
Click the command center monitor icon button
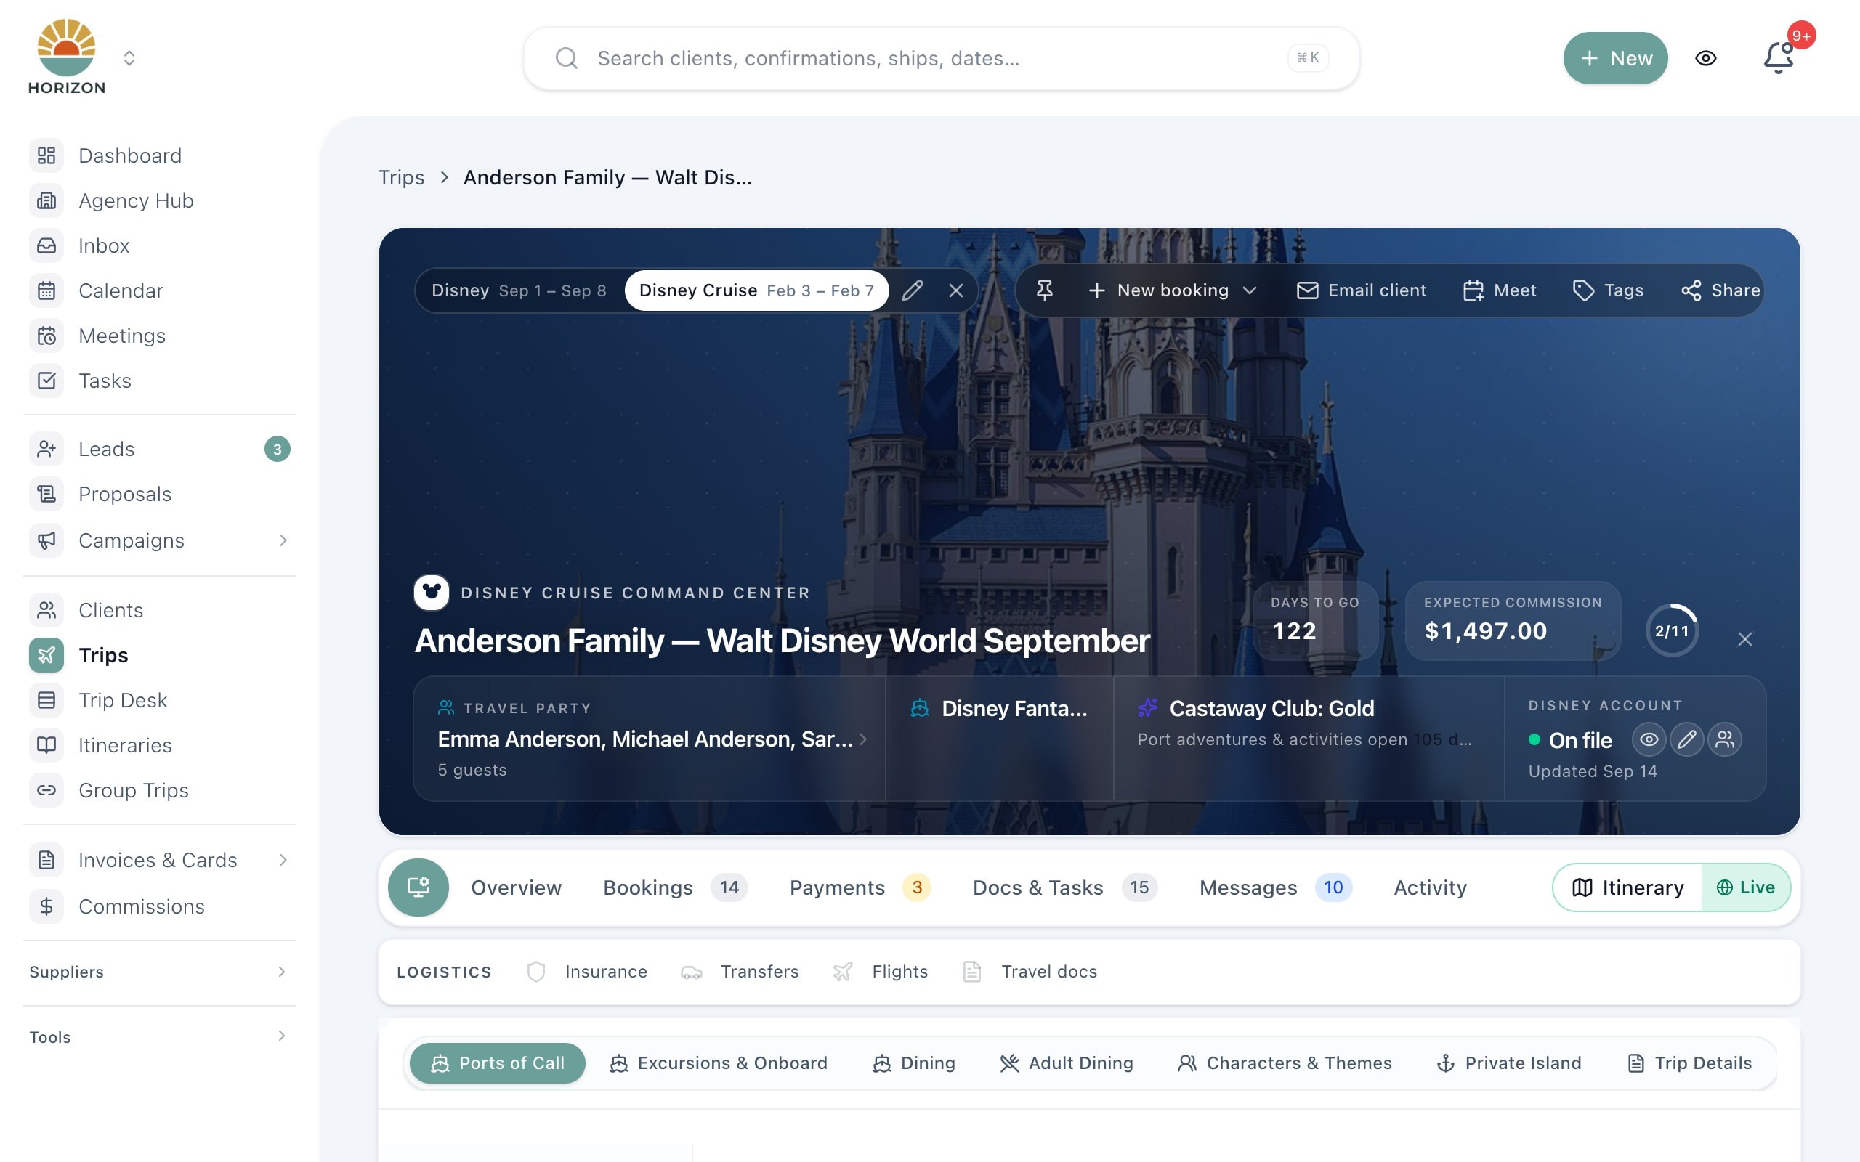pos(418,887)
